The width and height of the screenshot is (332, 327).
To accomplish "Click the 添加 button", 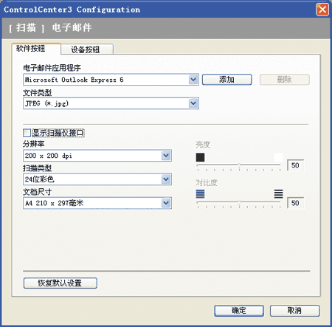I will 226,80.
